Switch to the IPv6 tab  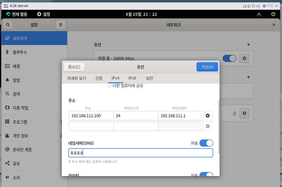[x=132, y=78]
